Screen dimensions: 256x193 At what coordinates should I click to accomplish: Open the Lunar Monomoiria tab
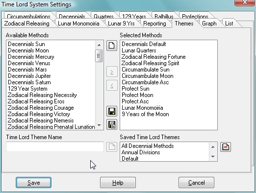pos(78,24)
